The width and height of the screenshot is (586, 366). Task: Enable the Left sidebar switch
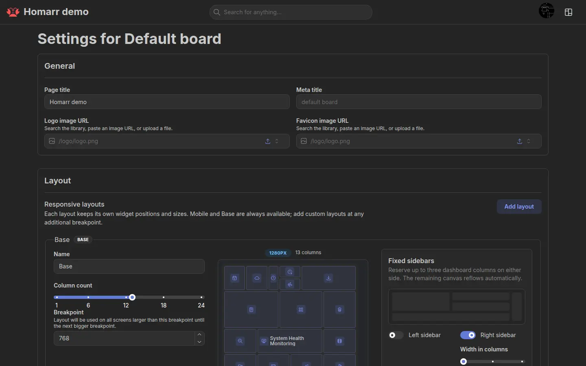(396, 335)
